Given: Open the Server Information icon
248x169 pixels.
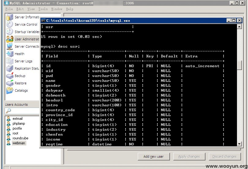Looking at the screenshot, I should (10, 17).
